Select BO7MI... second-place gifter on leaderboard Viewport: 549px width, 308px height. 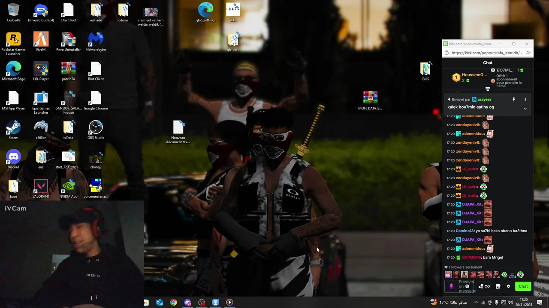pyautogui.click(x=507, y=70)
